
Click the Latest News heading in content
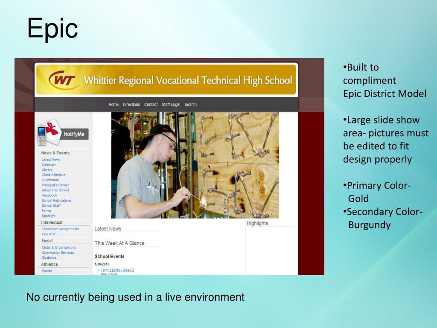click(x=108, y=229)
